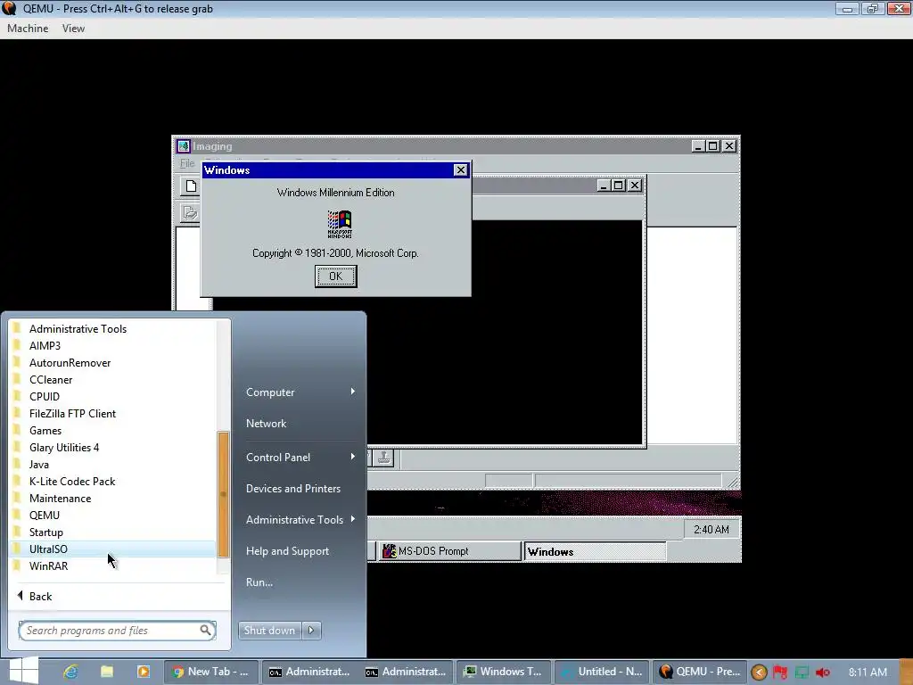Open the Run... dialog
The height and width of the screenshot is (685, 913).
pyautogui.click(x=259, y=582)
